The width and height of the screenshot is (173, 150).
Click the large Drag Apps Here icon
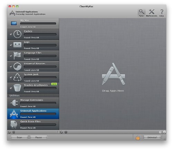tap(113, 74)
